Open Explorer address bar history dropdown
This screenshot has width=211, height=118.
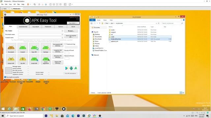point(156,23)
